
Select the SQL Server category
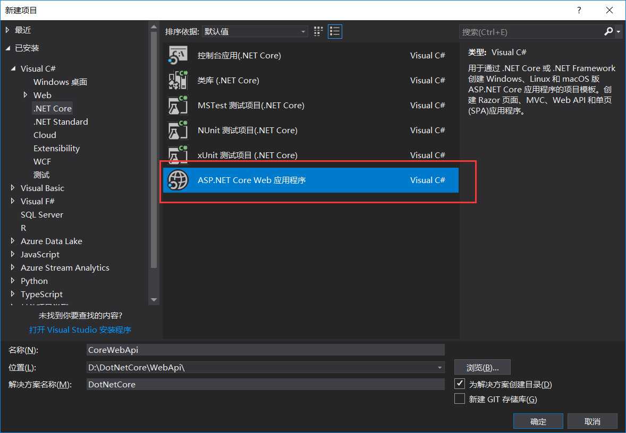pyautogui.click(x=42, y=214)
